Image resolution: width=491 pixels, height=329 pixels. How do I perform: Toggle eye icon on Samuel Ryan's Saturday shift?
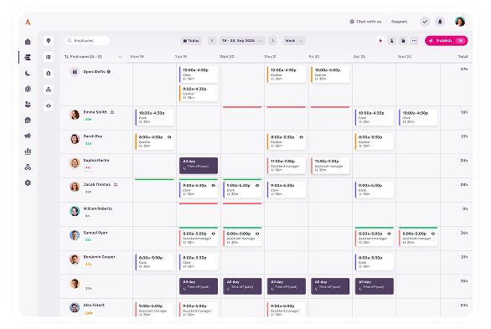[x=390, y=234]
